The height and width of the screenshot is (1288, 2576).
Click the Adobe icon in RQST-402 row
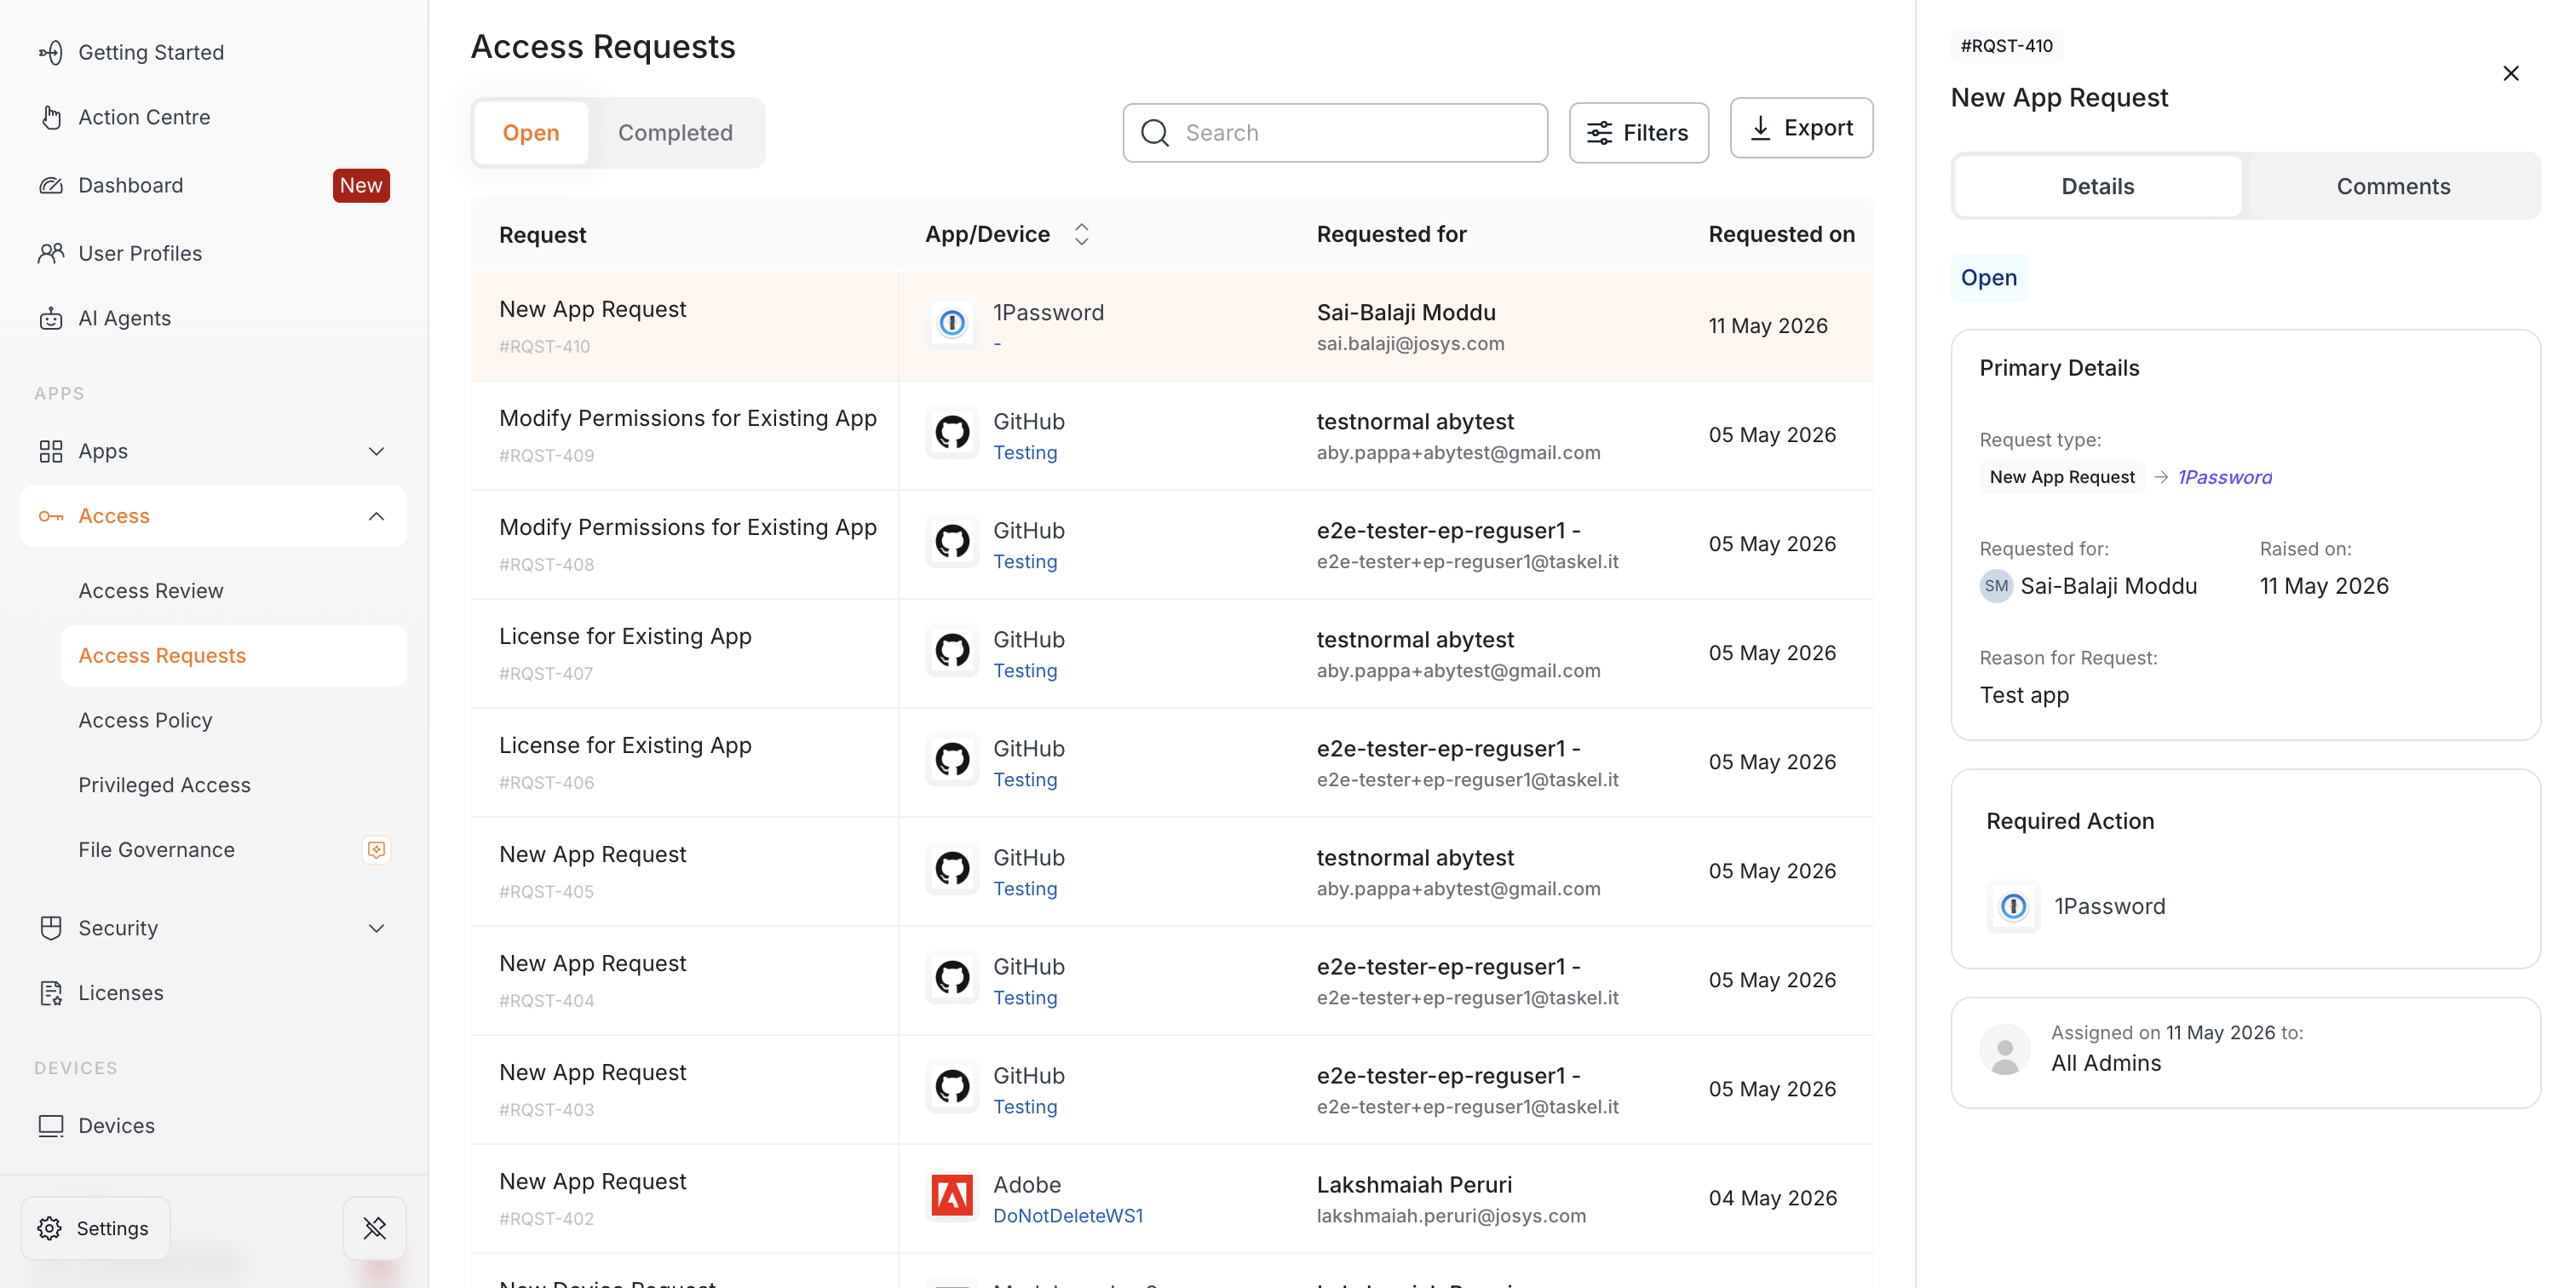(952, 1195)
